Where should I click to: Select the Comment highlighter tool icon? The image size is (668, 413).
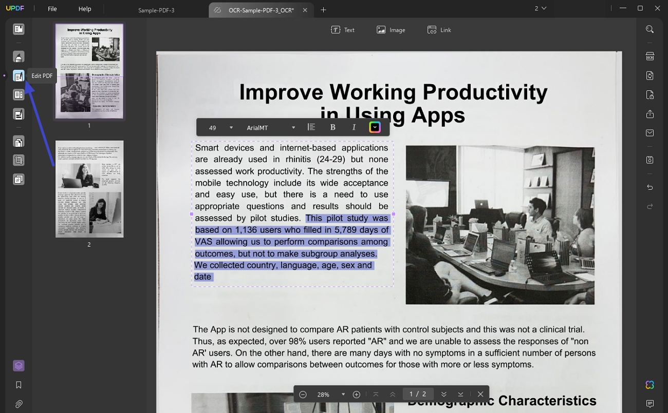pos(18,57)
